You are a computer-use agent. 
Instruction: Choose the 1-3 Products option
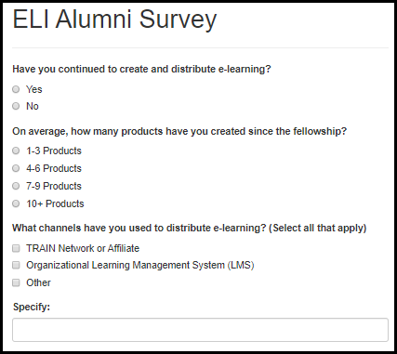coord(16,151)
